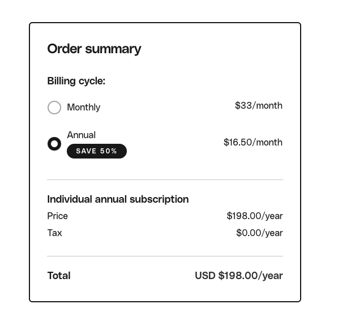Click the Monthly label text

[x=84, y=108]
